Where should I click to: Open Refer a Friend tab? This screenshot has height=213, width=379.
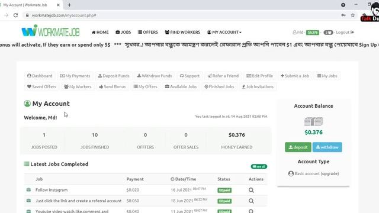(x=223, y=76)
